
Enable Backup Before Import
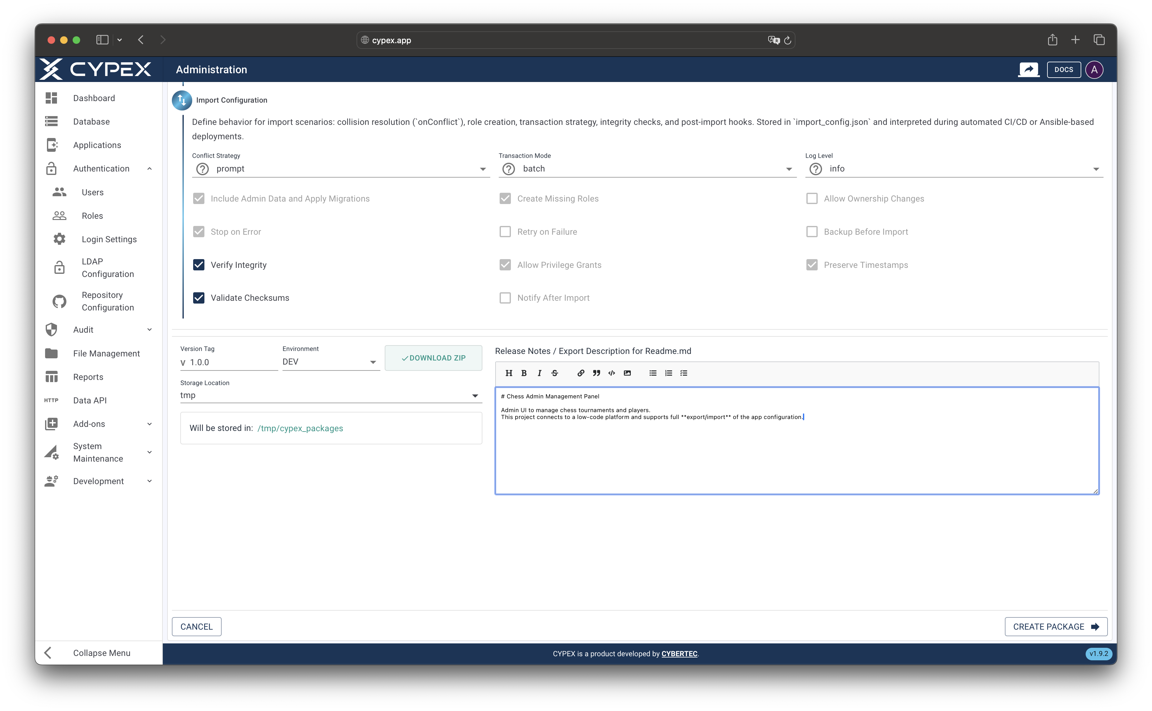pyautogui.click(x=811, y=231)
